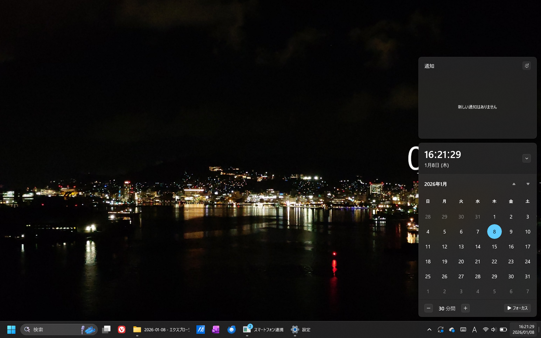Screen dimensions: 541x338
Task: Open the OneDrive cloud tray icon
Action: [452, 330]
